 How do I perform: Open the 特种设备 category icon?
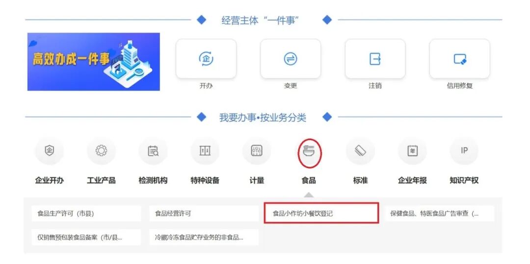pos(205,151)
